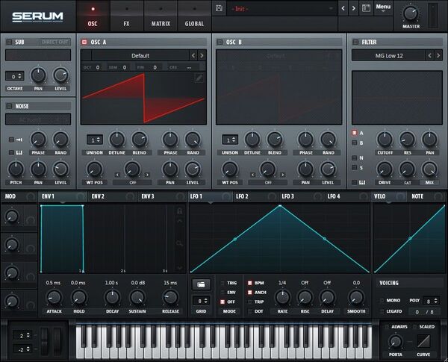This screenshot has width=448, height=362.
Task: Click the envelope ATTACK knob
Action: coord(54,297)
